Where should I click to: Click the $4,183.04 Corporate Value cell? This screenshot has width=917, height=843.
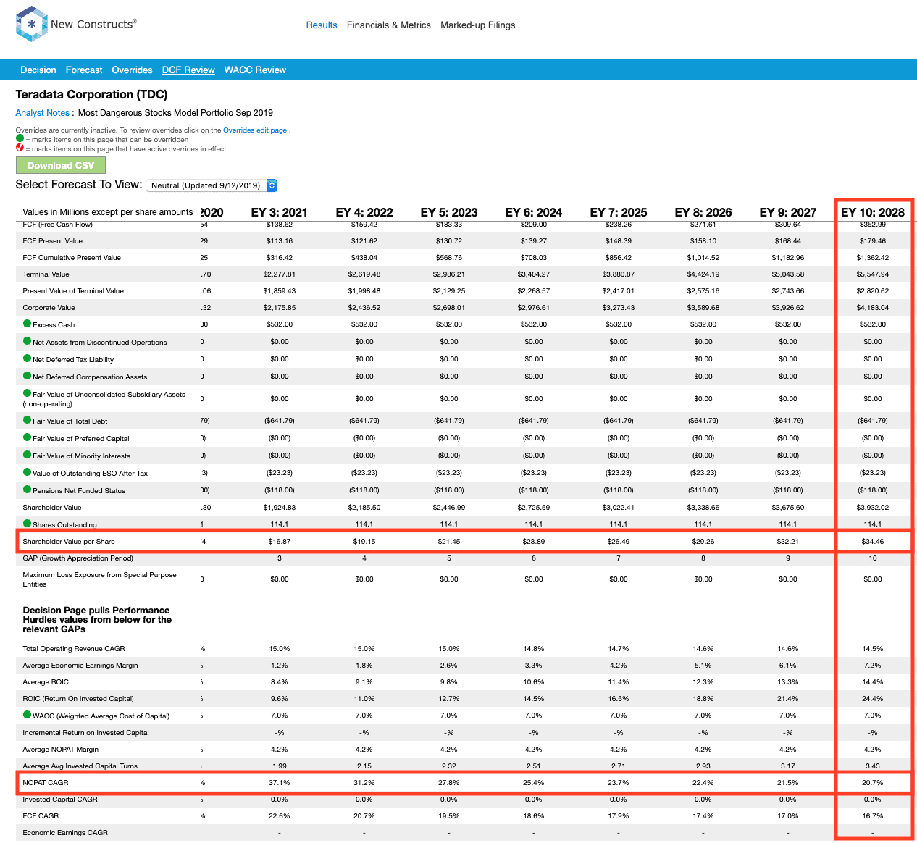coord(873,308)
